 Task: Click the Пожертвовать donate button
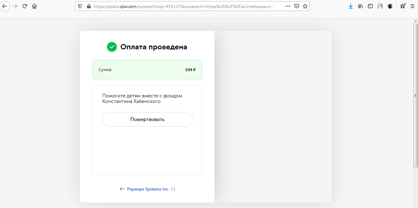click(148, 119)
